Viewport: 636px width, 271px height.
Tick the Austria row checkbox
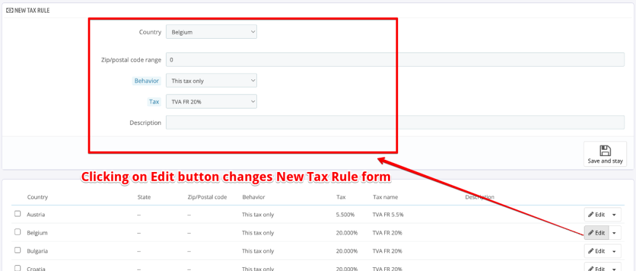(x=18, y=215)
